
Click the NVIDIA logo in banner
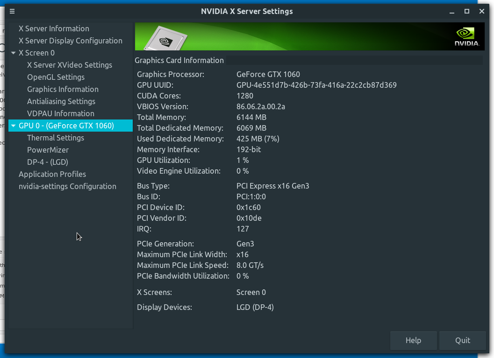466,36
